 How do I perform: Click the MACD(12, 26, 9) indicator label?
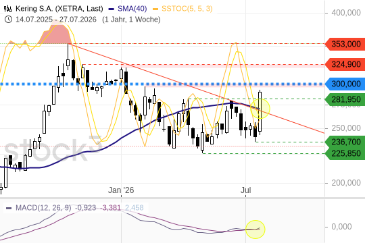coord(43,208)
